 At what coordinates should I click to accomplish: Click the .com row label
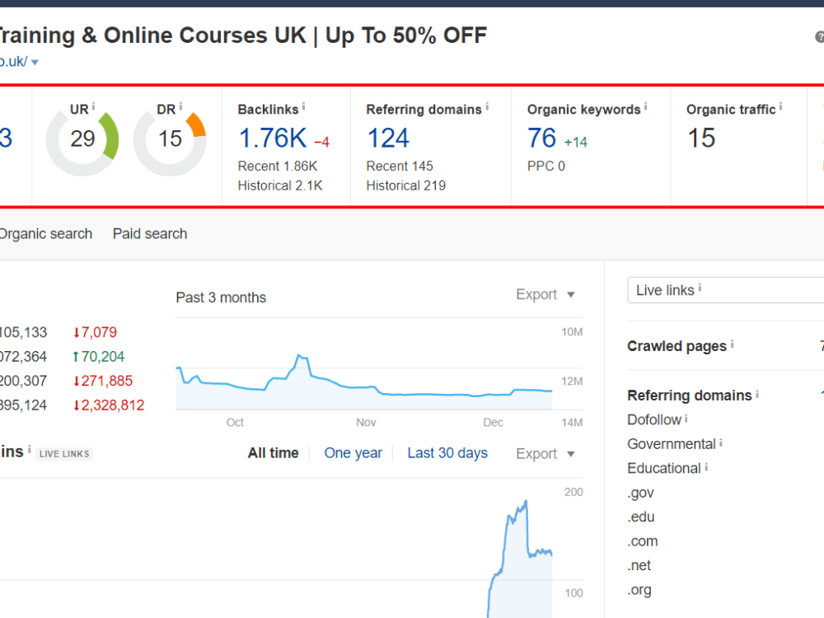click(x=643, y=541)
